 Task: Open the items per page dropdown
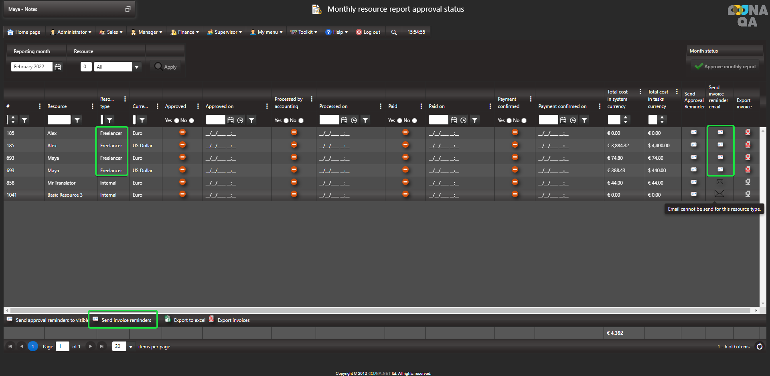(130, 347)
